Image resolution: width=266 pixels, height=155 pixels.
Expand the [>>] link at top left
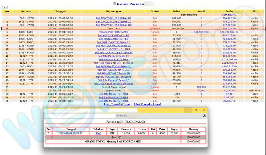pos(5,7)
